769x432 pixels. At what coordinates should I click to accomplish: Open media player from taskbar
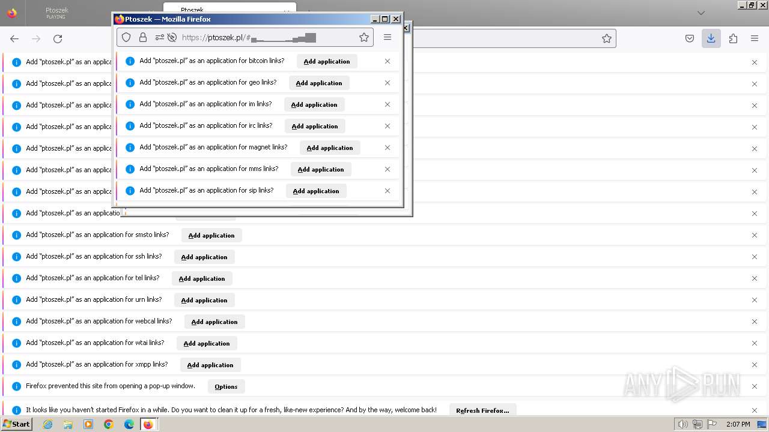click(x=88, y=424)
